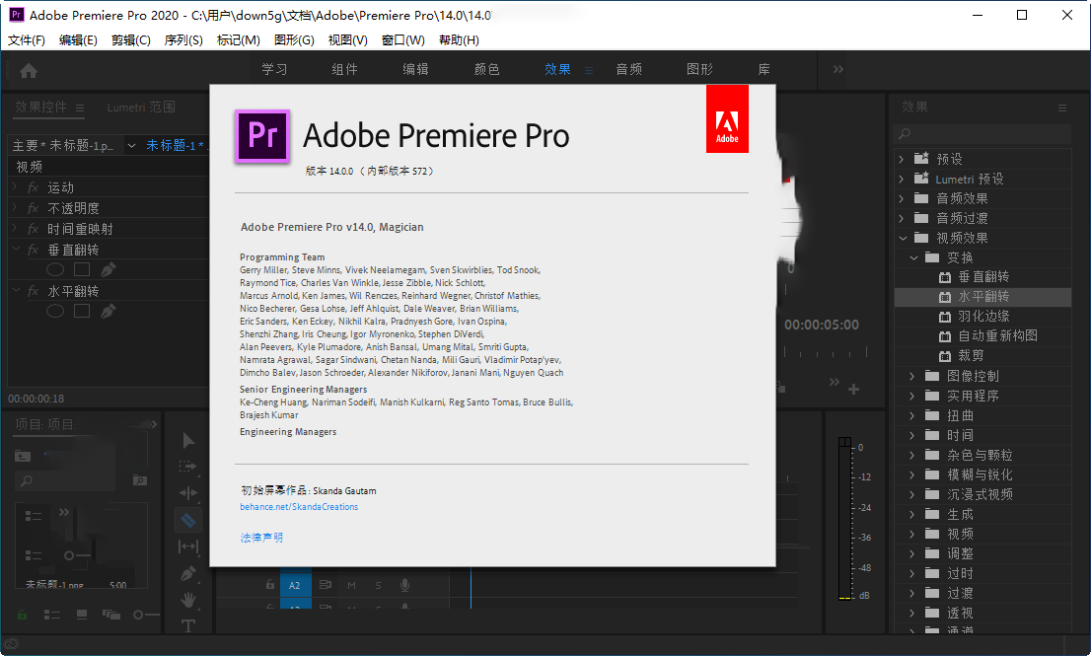The image size is (1091, 656).
Task: Toggle the fx switch for 运动
Action: point(33,187)
